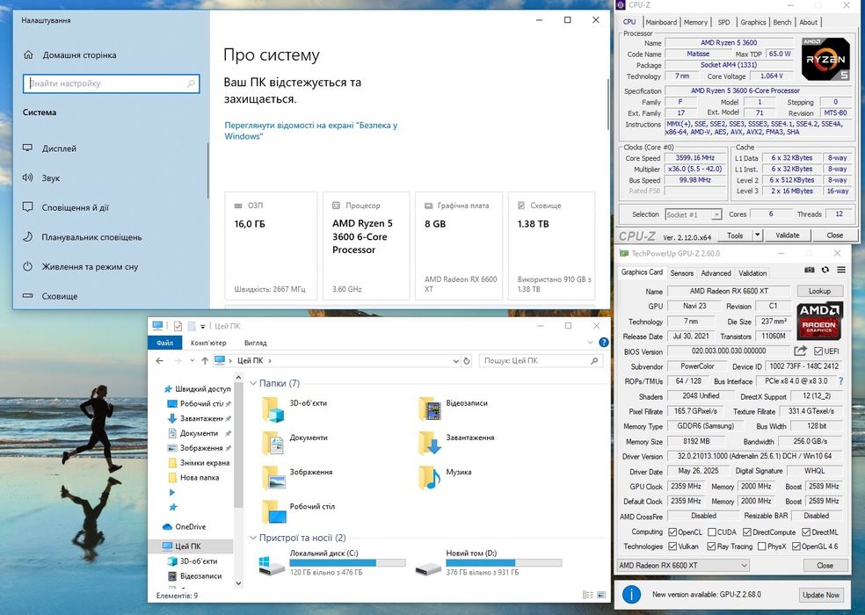Open the recent locations dropdown in Explorer
The height and width of the screenshot is (615, 865).
[192, 361]
